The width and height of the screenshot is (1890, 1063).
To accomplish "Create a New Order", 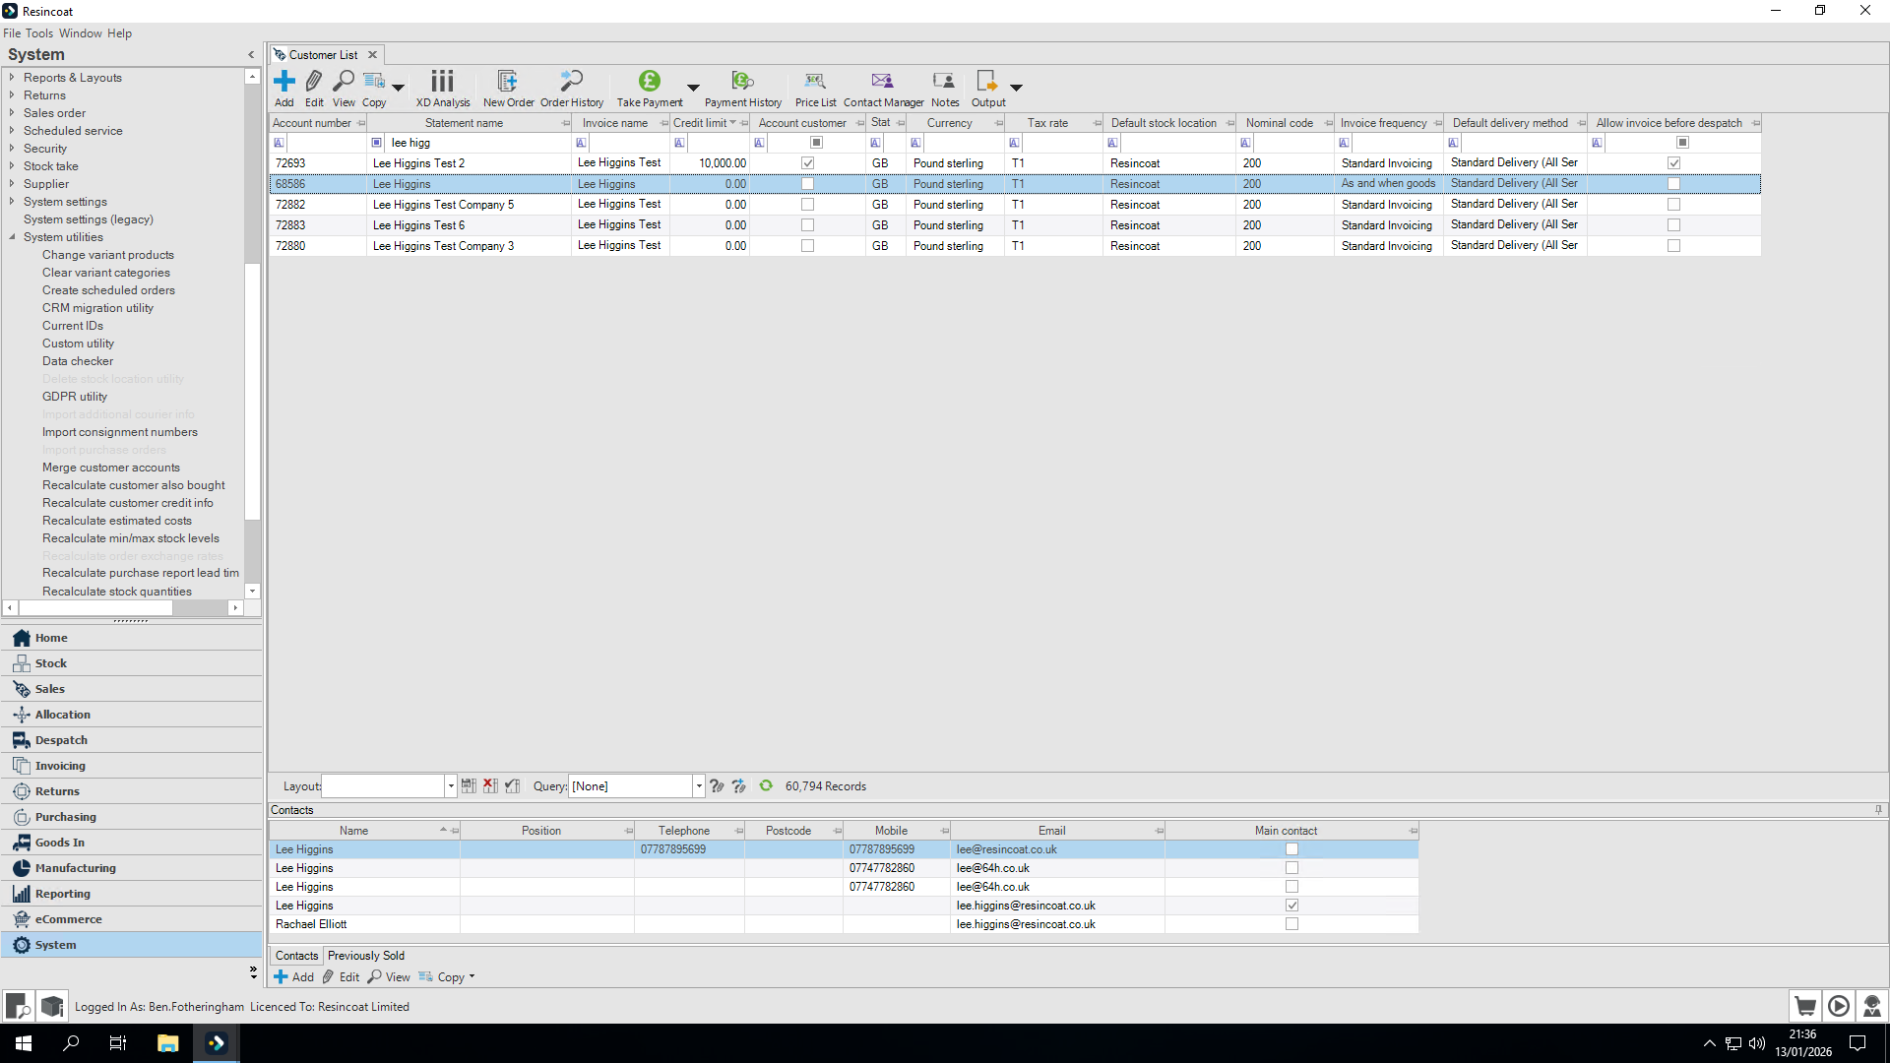I will pyautogui.click(x=508, y=88).
